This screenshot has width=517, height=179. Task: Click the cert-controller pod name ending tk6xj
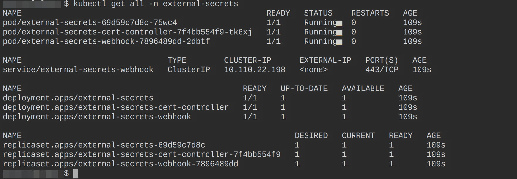(127, 32)
